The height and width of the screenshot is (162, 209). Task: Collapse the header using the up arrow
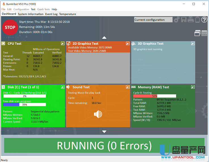[104, 38]
